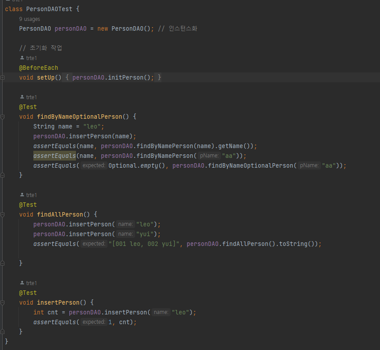The height and width of the screenshot is (350, 380).
Task: Click string "yui" in insertPerson call
Action: click(145, 234)
